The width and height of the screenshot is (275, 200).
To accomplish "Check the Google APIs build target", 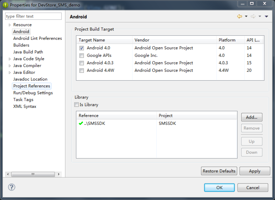I will [81, 56].
